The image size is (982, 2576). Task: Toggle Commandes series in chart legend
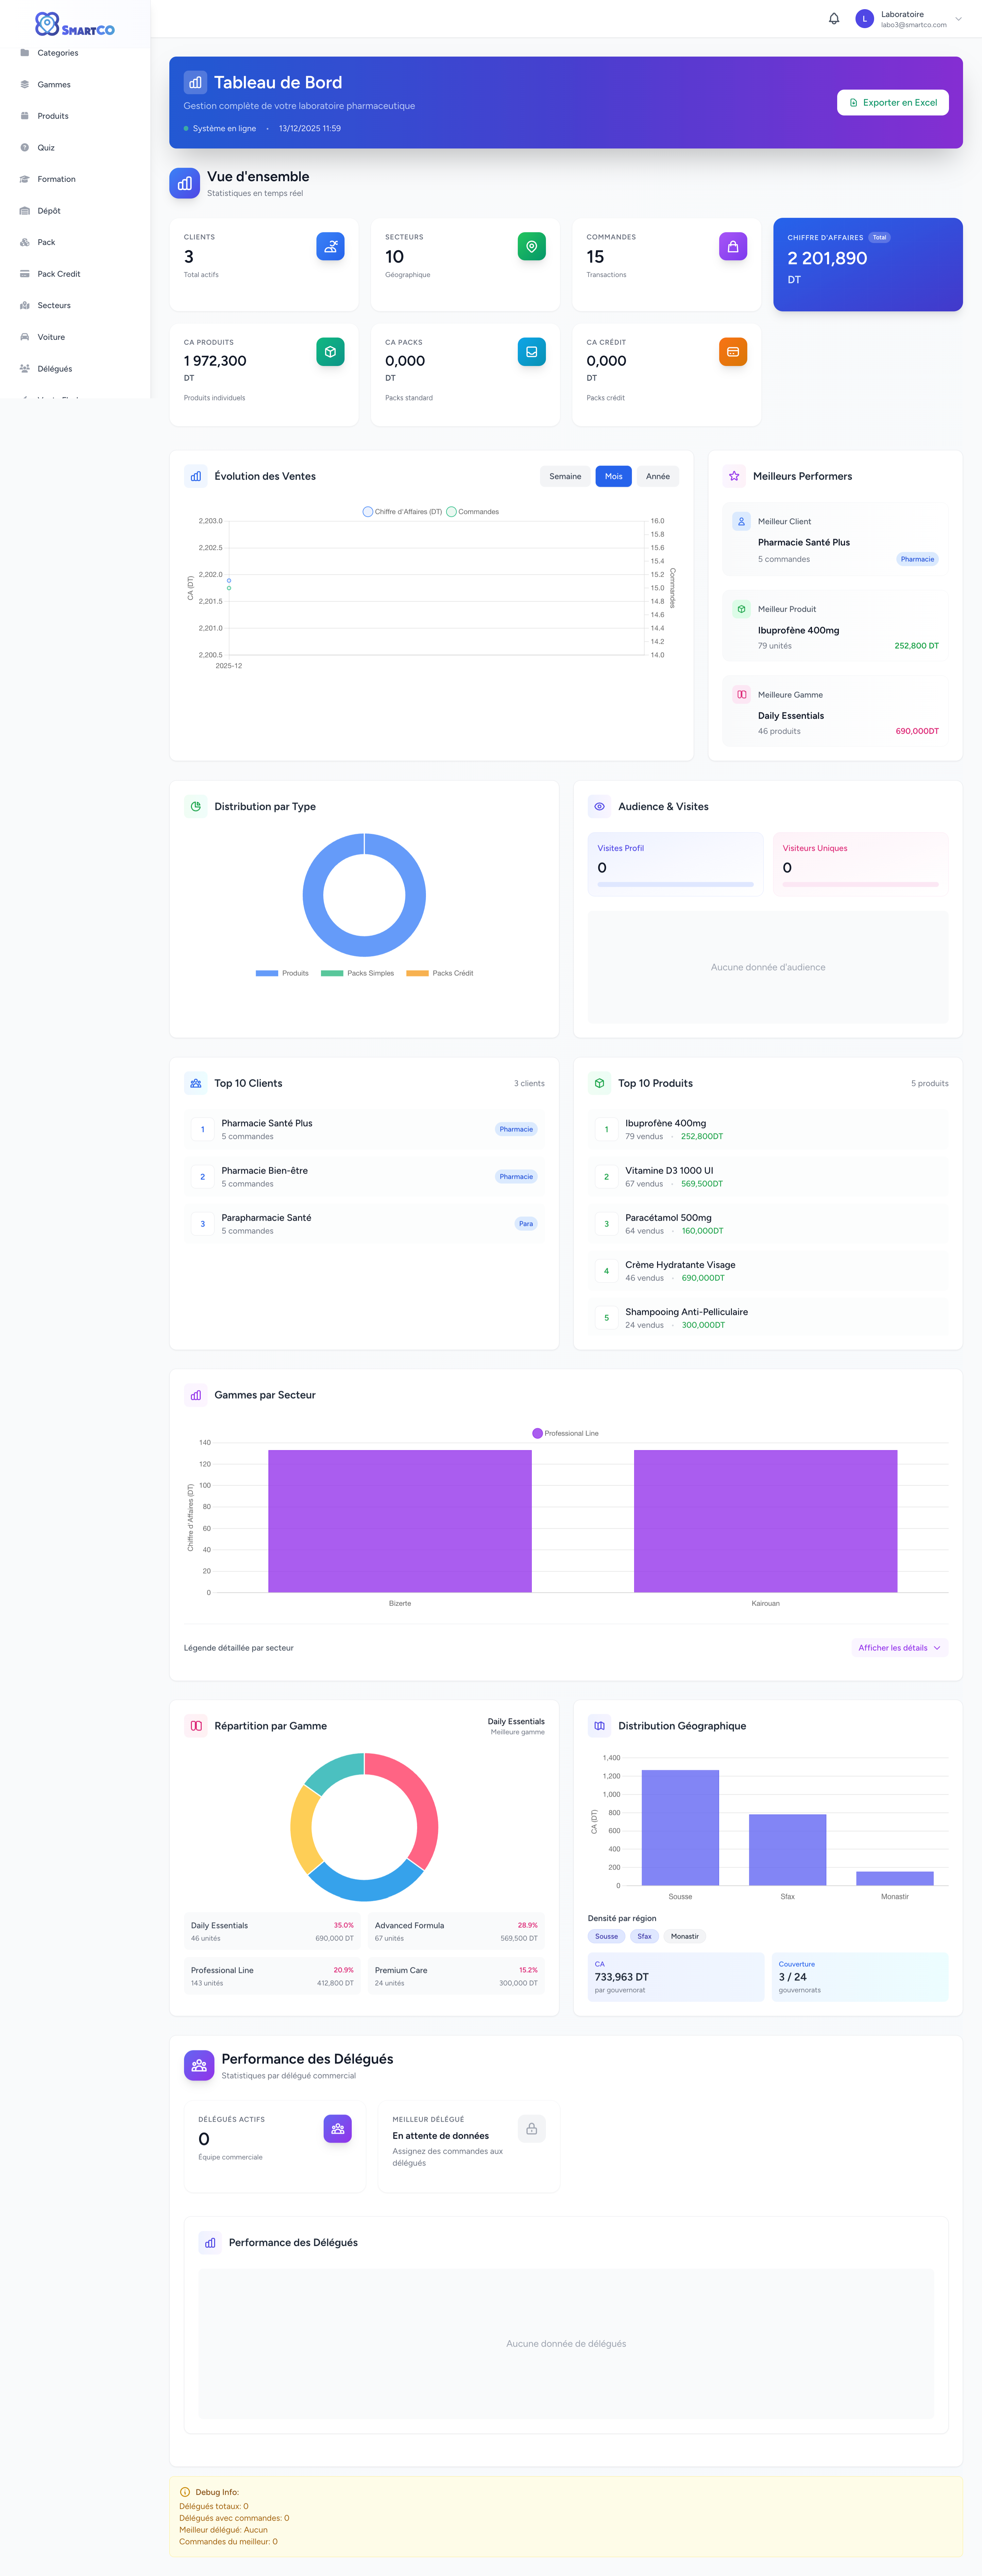(472, 512)
